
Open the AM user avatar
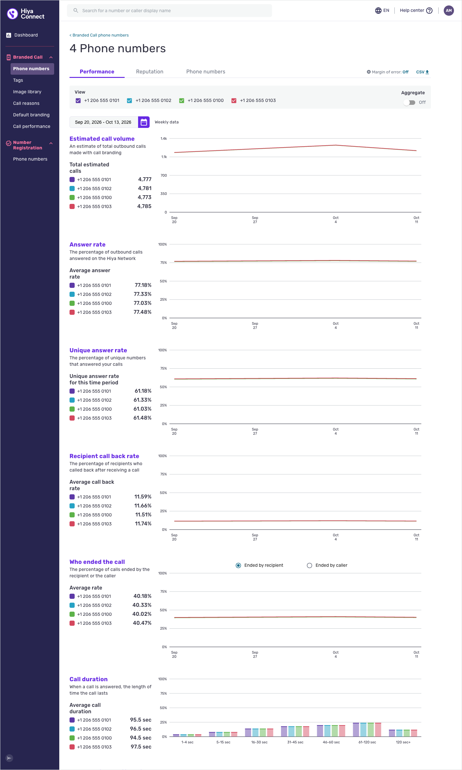pos(449,11)
